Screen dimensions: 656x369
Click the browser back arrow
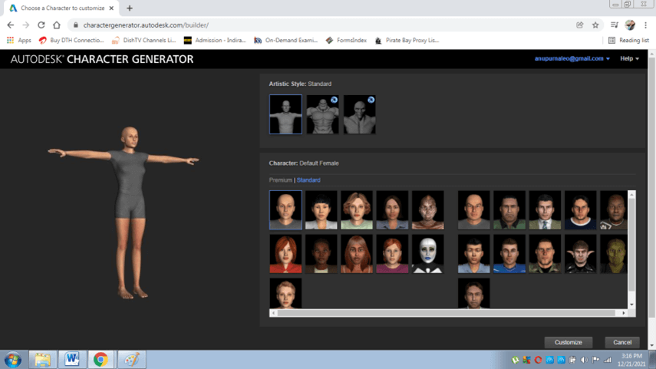click(x=11, y=25)
